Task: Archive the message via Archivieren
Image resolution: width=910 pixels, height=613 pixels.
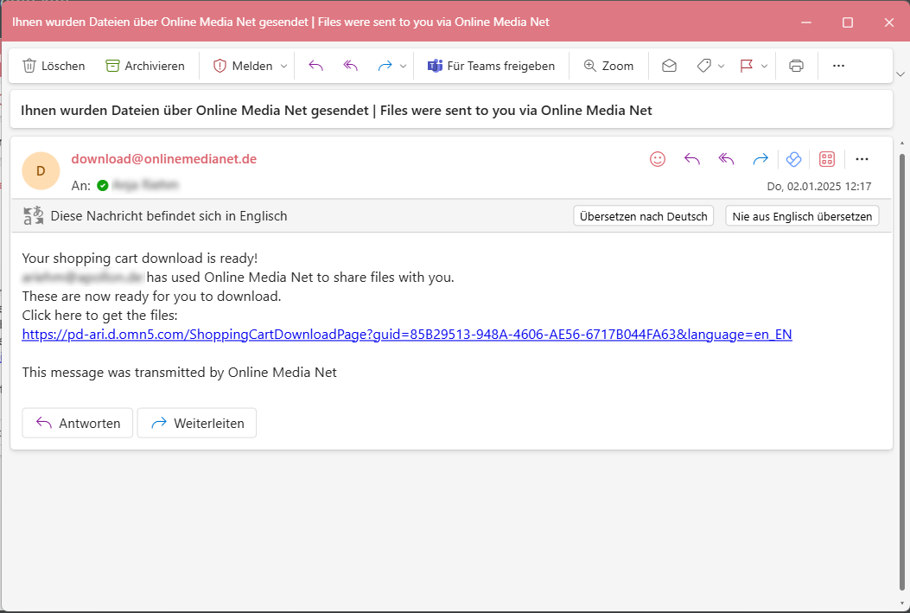Action: click(144, 65)
